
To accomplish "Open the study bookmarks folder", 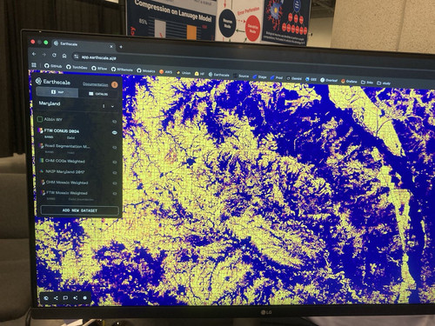I will 384,83.
